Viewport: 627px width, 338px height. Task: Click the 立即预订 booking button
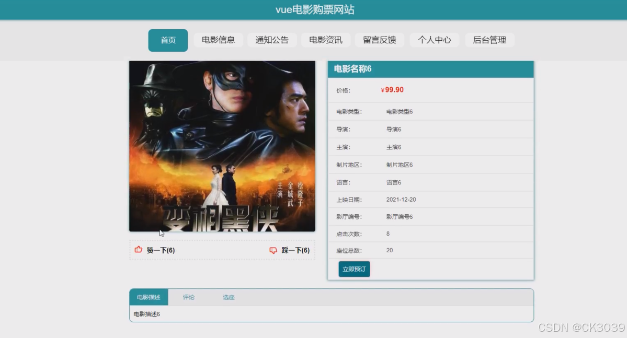click(354, 269)
